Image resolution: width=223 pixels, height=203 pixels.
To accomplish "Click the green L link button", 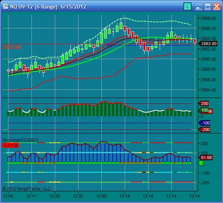I will click(x=188, y=7).
